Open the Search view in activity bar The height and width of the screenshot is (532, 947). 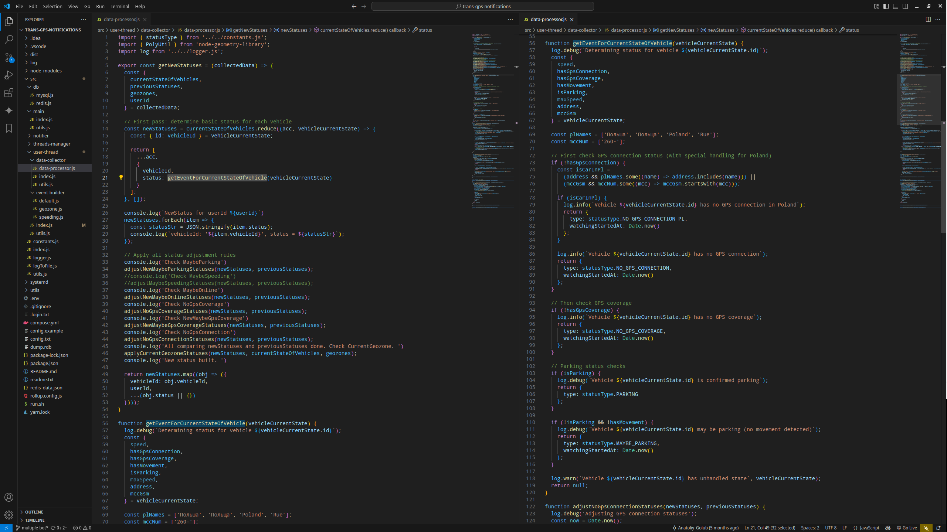[9, 39]
